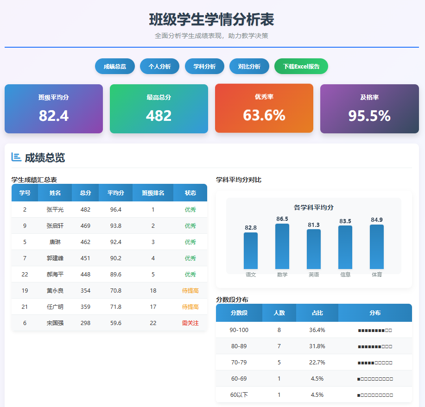This screenshot has width=425, height=407.
Task: Click the 及格率 card showing 95.5%
Action: pos(369,108)
